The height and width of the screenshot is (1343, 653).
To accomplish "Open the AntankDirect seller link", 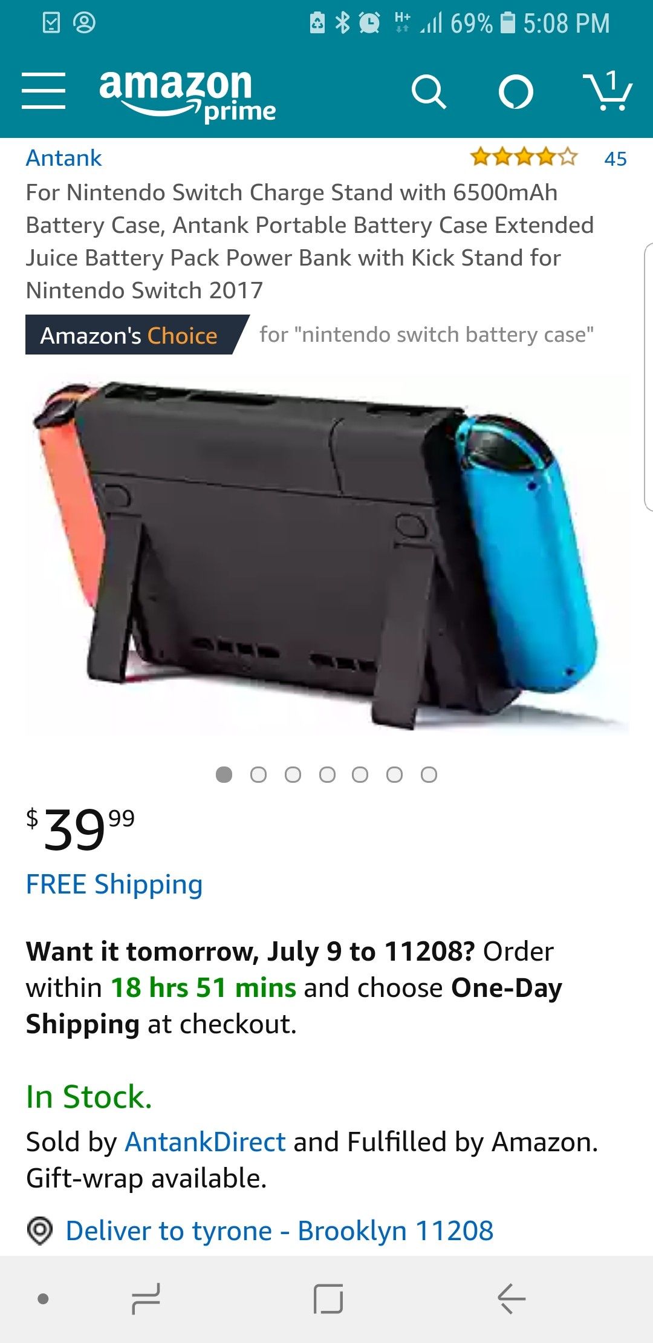I will 205,1142.
